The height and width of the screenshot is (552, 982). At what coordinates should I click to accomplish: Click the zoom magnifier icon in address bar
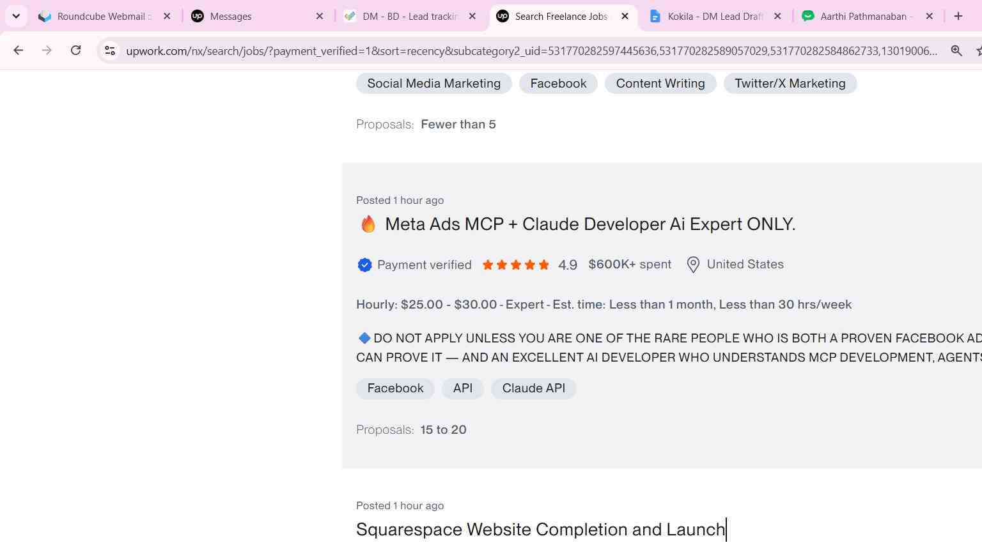click(956, 50)
